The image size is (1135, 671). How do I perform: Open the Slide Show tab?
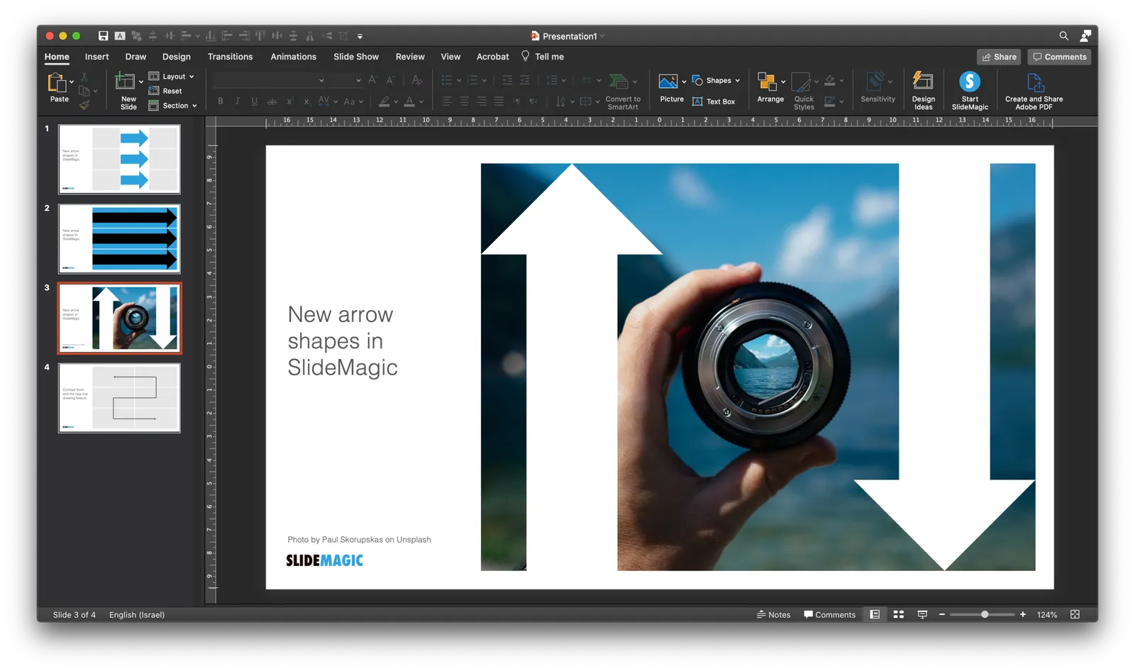356,57
